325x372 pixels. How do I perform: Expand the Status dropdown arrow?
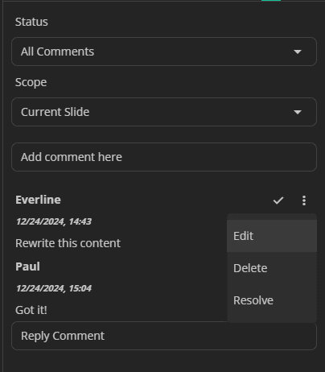pos(298,52)
